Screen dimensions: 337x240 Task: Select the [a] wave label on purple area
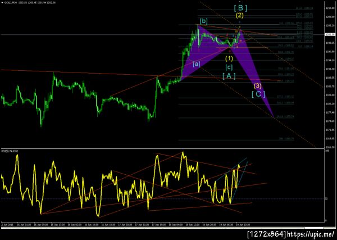[197, 64]
